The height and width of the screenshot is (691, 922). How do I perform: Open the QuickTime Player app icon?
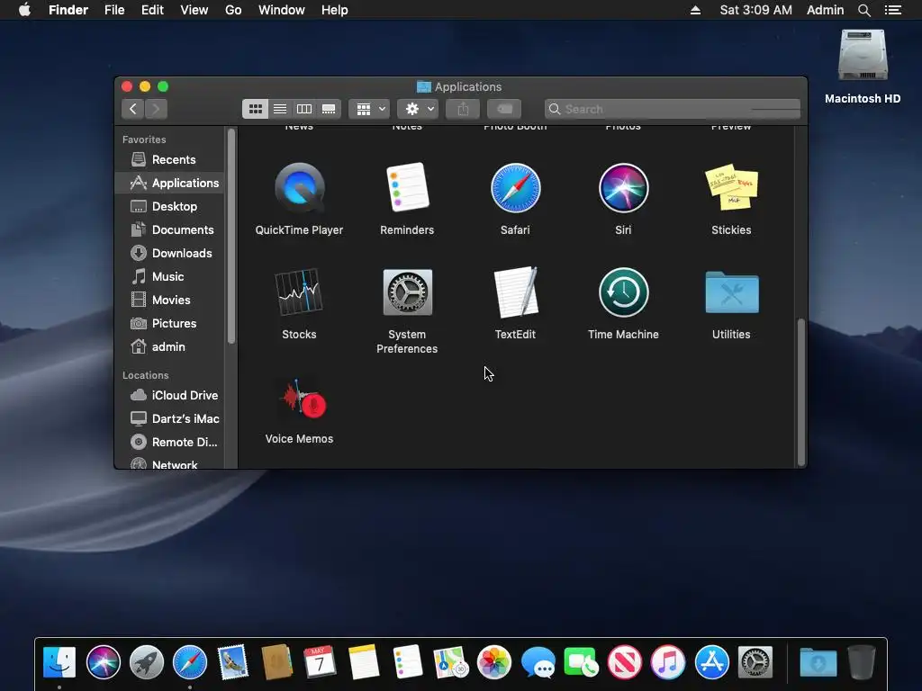(299, 187)
